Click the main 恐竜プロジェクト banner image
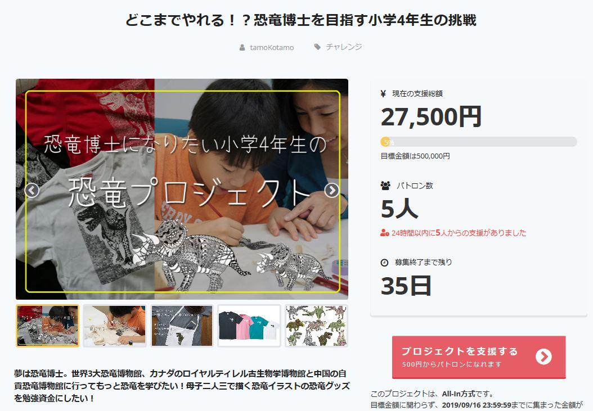593x411 pixels. [182, 189]
